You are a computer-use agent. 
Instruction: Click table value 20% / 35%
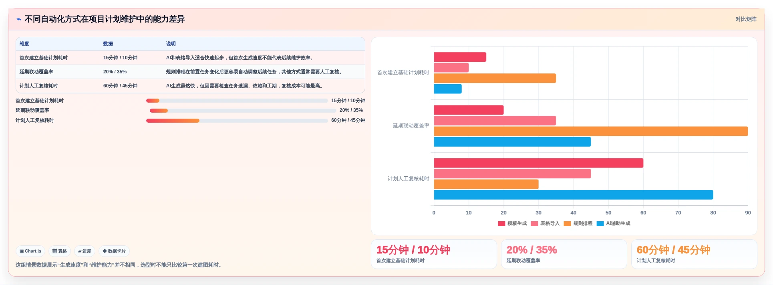(x=115, y=72)
